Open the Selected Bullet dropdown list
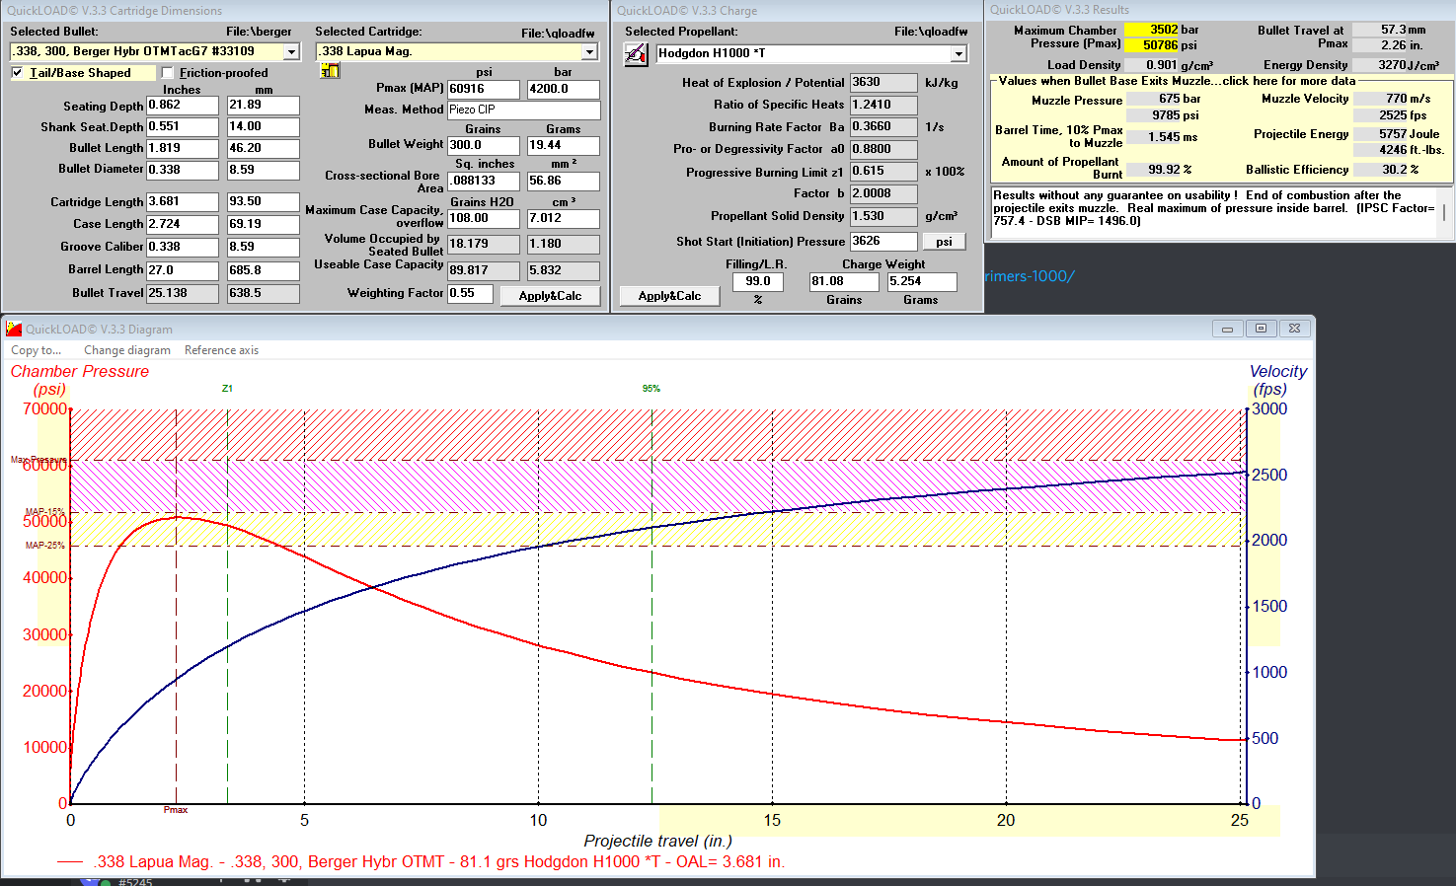 [x=291, y=51]
